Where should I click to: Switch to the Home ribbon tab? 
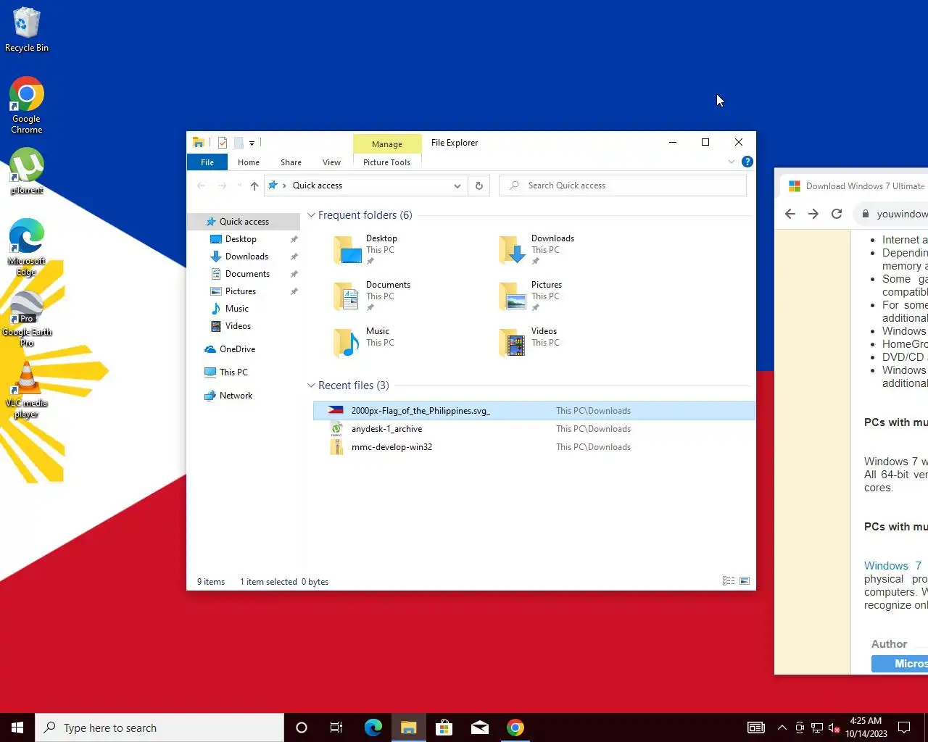pyautogui.click(x=249, y=162)
